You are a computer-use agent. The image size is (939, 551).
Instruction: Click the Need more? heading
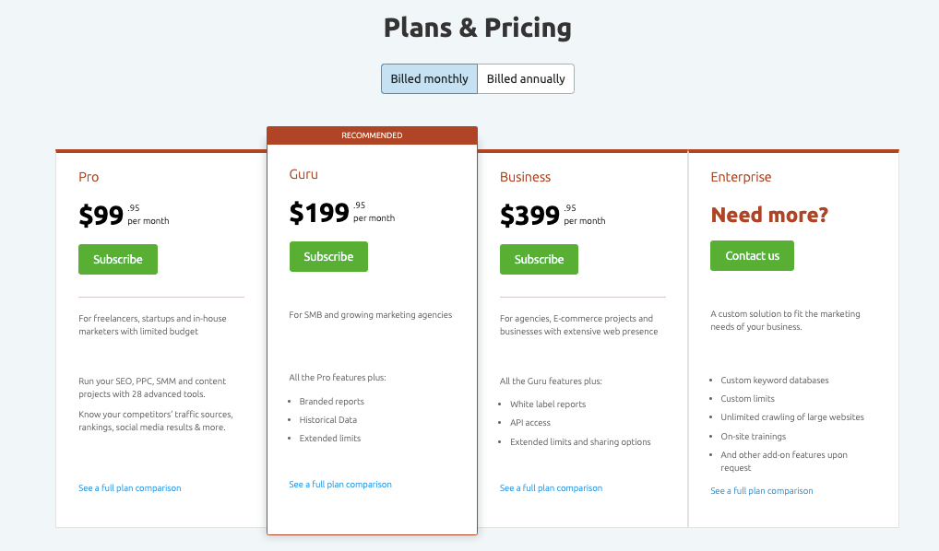pyautogui.click(x=769, y=216)
